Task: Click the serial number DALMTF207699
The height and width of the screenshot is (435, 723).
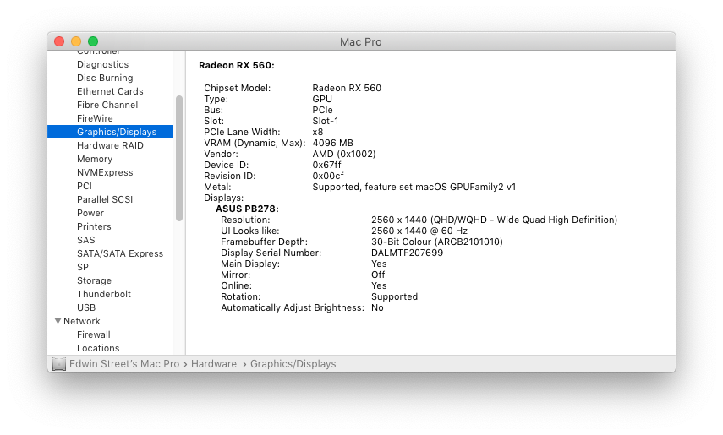Action: click(407, 253)
